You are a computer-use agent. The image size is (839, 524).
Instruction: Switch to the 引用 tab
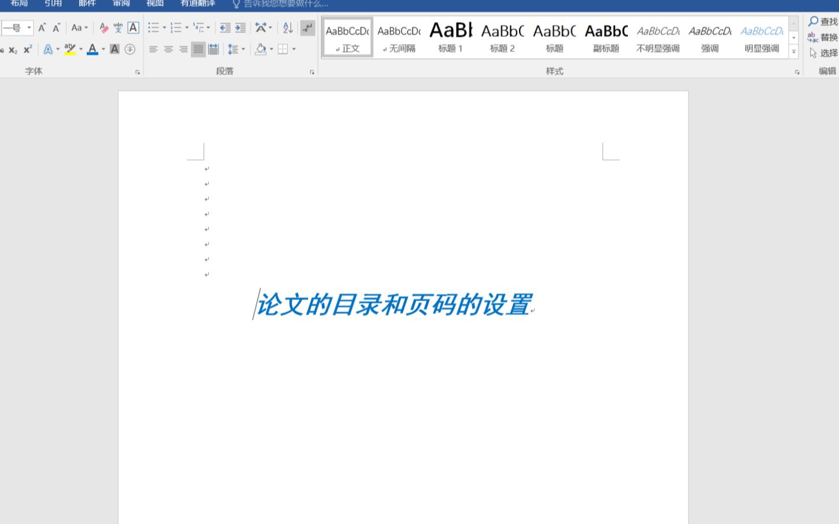[x=53, y=3]
